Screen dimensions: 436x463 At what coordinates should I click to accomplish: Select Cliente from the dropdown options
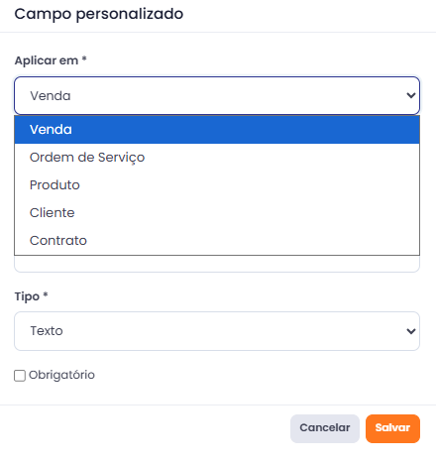coord(217,213)
